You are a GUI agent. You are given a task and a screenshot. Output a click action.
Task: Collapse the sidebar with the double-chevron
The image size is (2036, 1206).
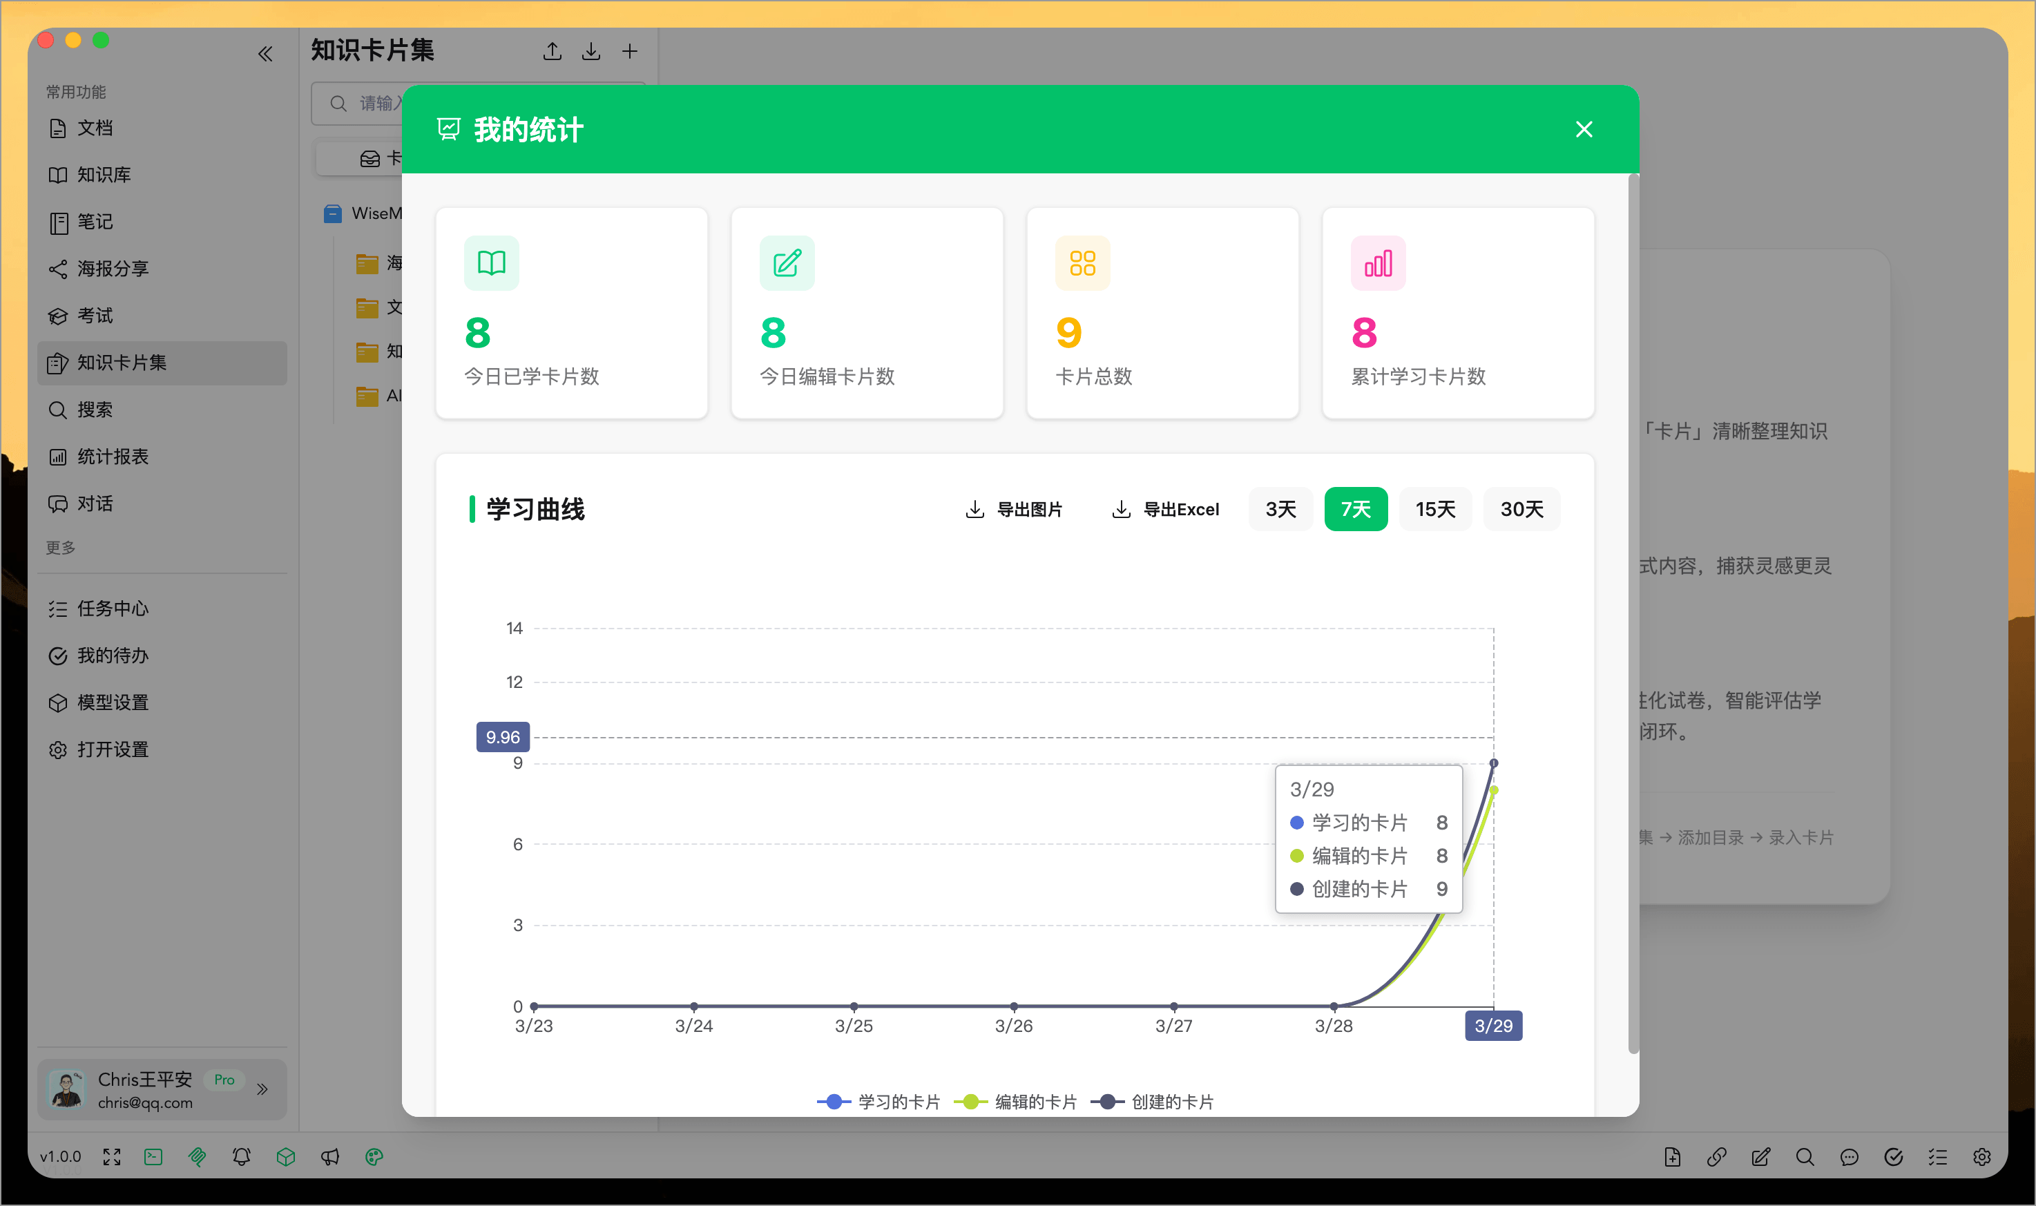tap(265, 52)
